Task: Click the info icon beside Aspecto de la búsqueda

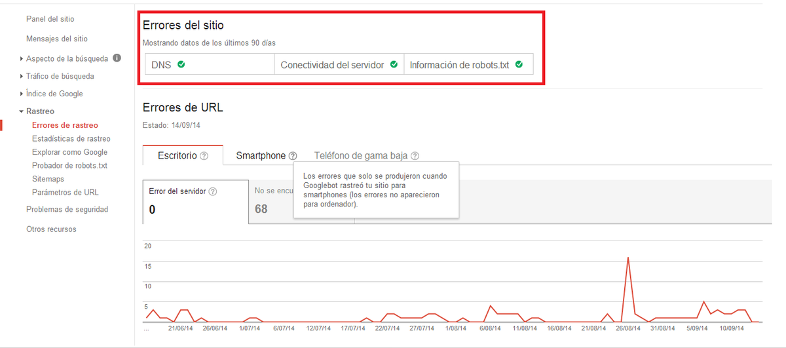Action: point(117,58)
